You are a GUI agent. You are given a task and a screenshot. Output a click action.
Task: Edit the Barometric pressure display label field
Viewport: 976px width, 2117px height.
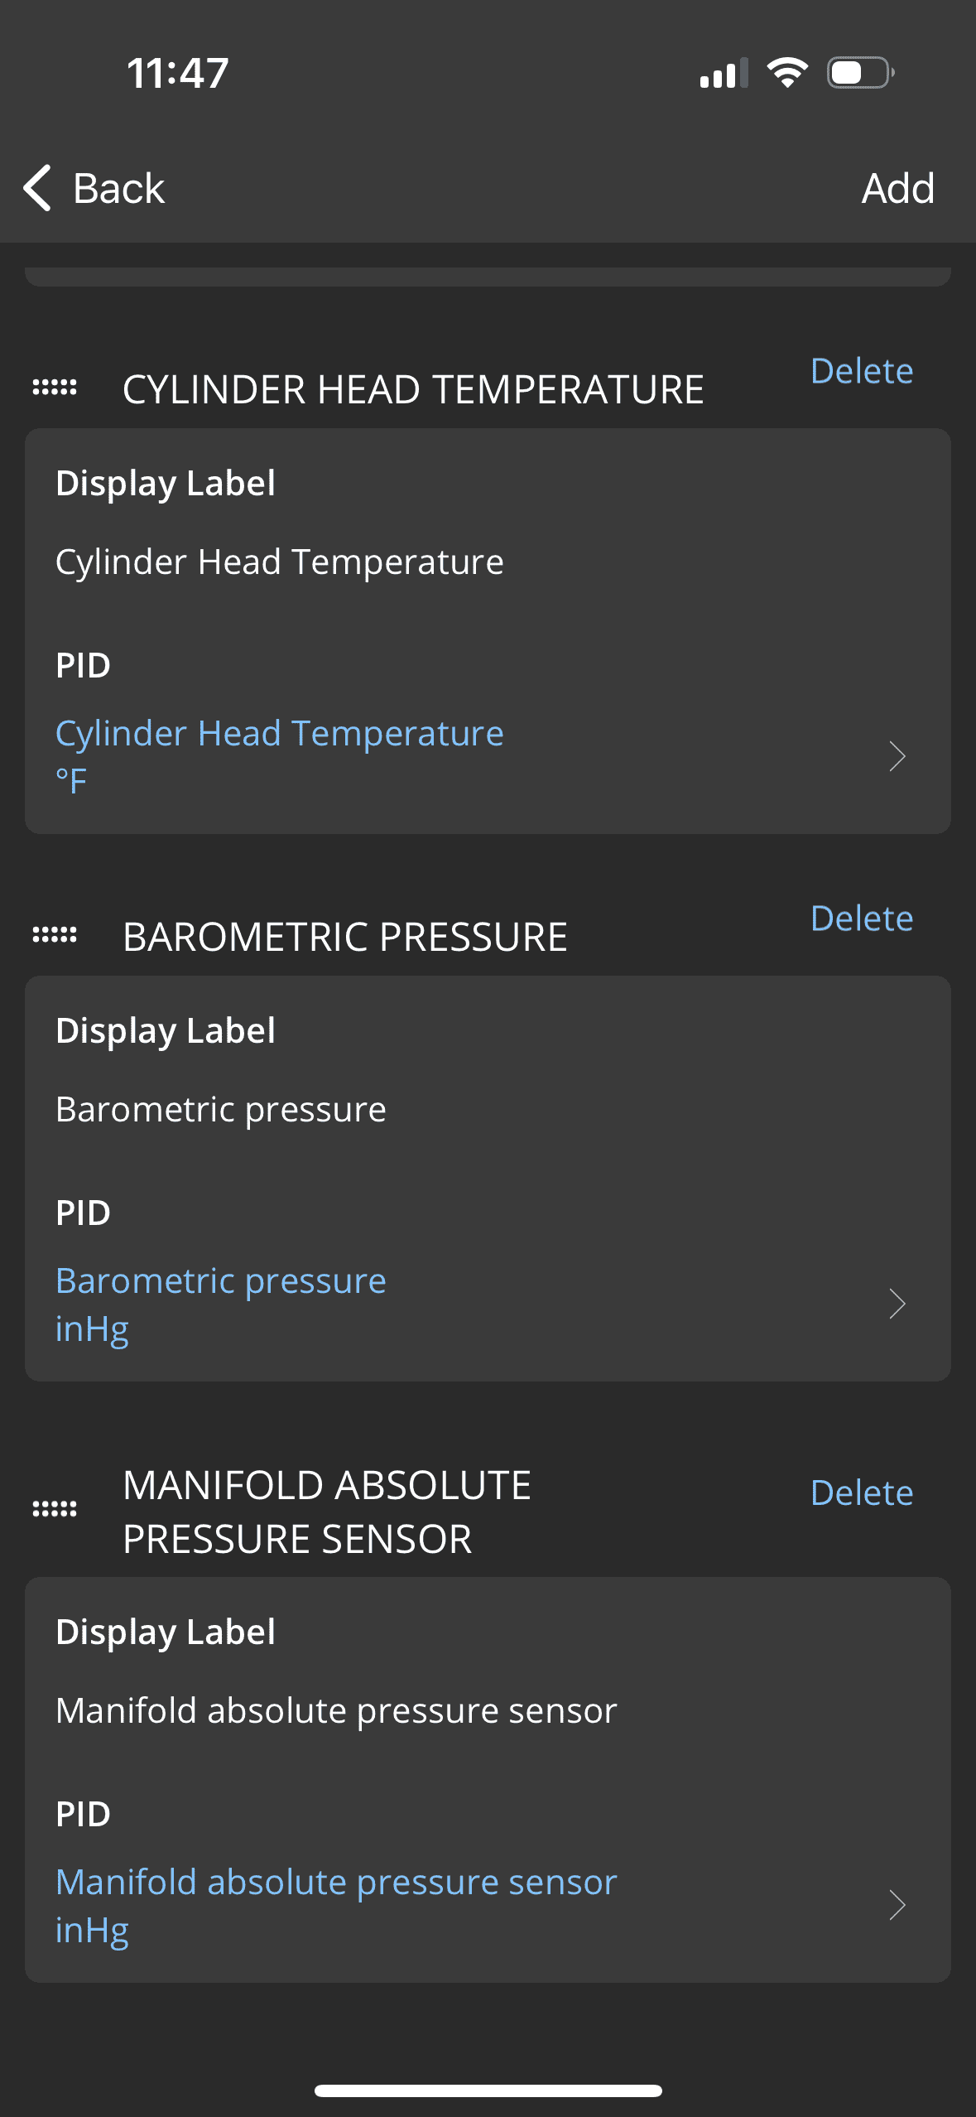pos(221,1110)
